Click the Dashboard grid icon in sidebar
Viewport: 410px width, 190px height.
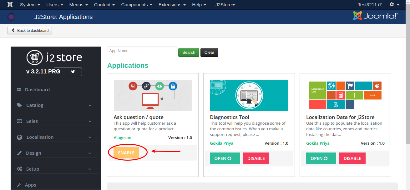[19, 90]
